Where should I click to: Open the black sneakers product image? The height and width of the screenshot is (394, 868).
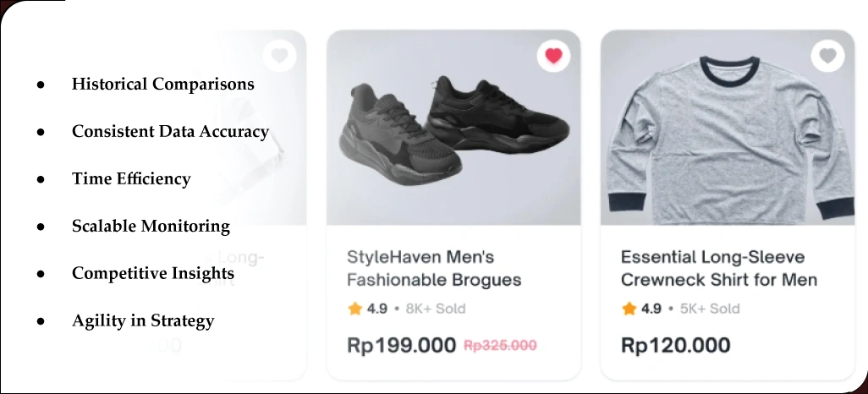point(453,127)
